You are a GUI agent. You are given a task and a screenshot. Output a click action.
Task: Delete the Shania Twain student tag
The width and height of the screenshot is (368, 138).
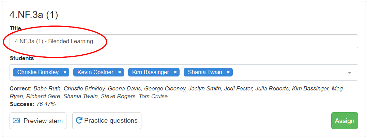tap(228, 72)
